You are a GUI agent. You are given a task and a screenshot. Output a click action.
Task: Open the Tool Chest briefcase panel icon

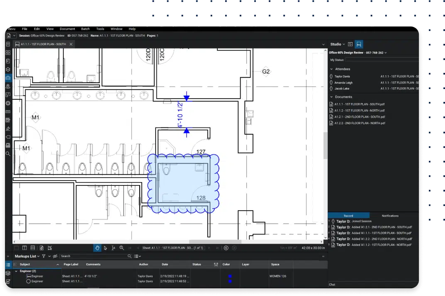pos(8,78)
